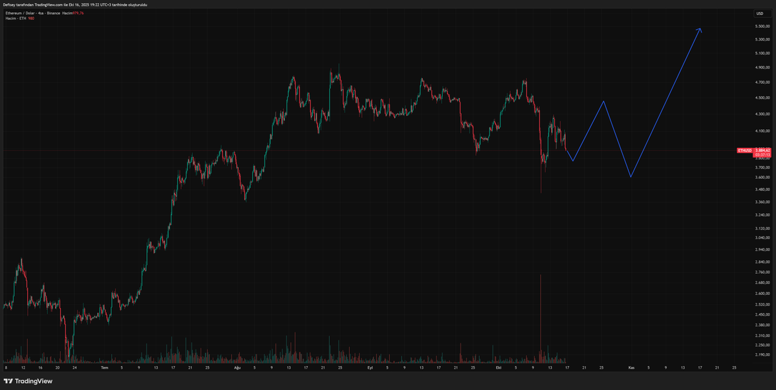Click the 5.300,00 price axis label

tap(762, 39)
